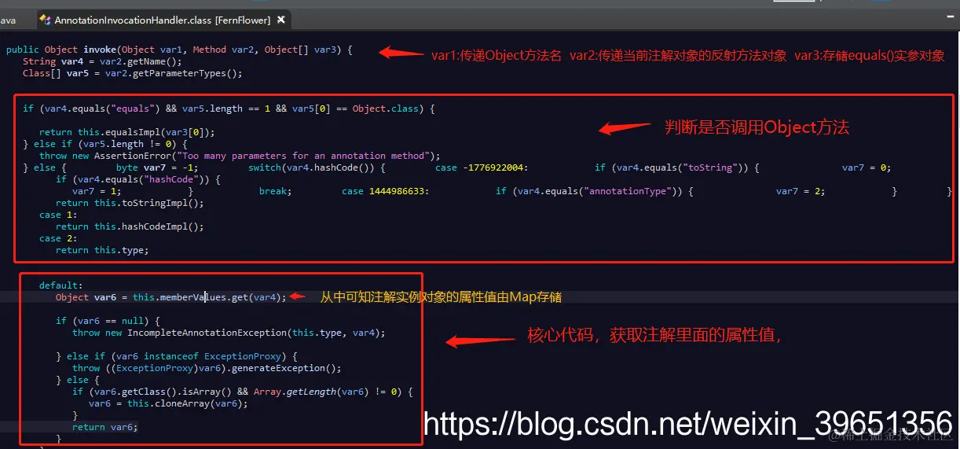
Task: Close the AnnotationInvocationHandler.class tab
Action: [282, 20]
